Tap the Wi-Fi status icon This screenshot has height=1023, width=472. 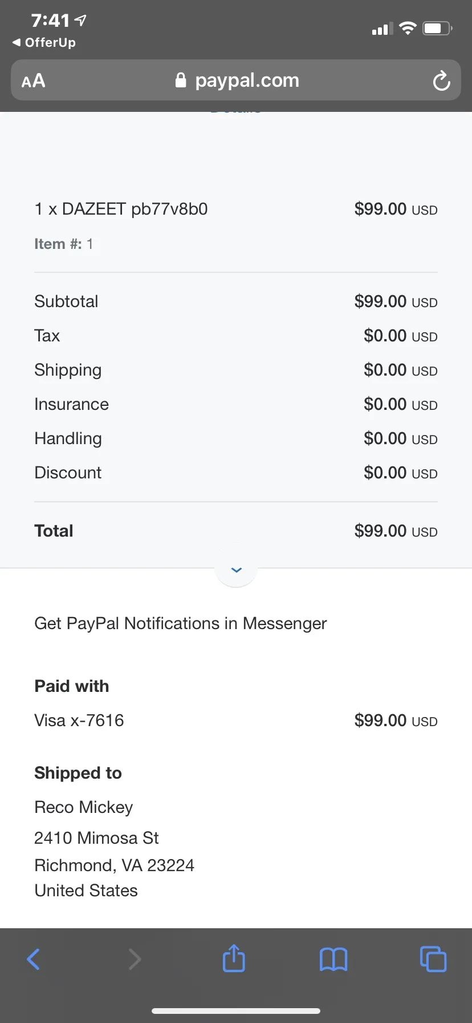click(408, 28)
